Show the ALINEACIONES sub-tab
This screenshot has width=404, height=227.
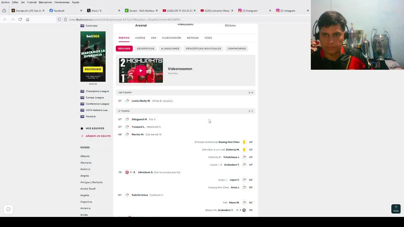click(170, 49)
